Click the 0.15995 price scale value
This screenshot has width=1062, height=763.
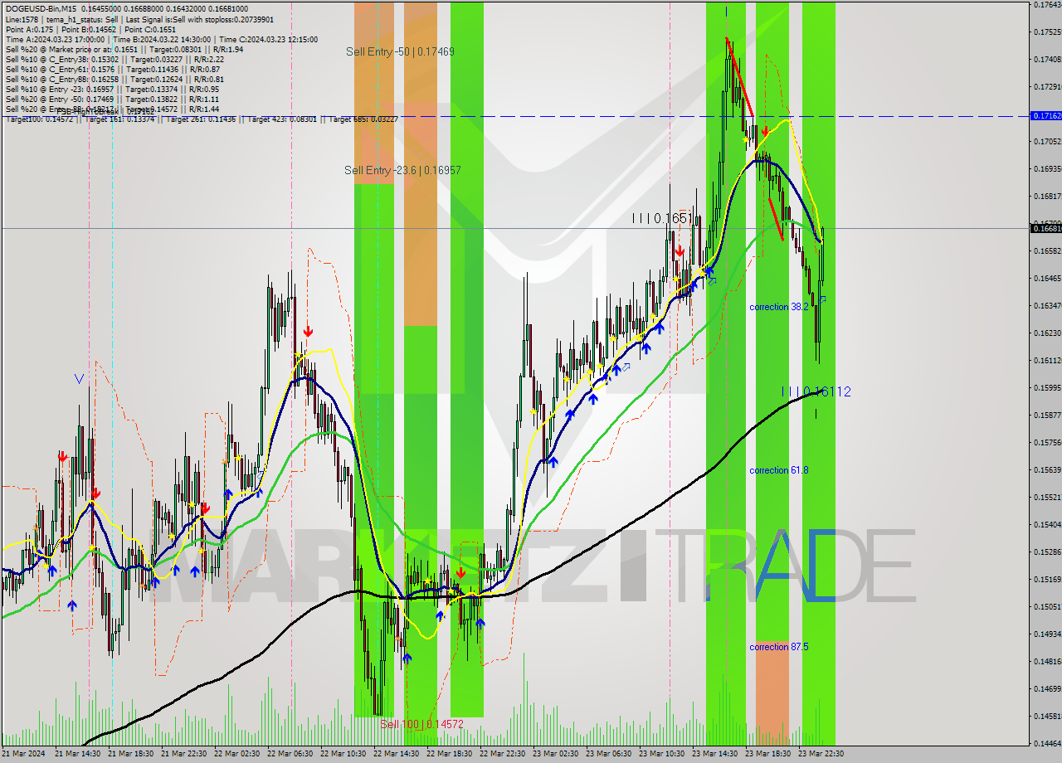[1047, 388]
